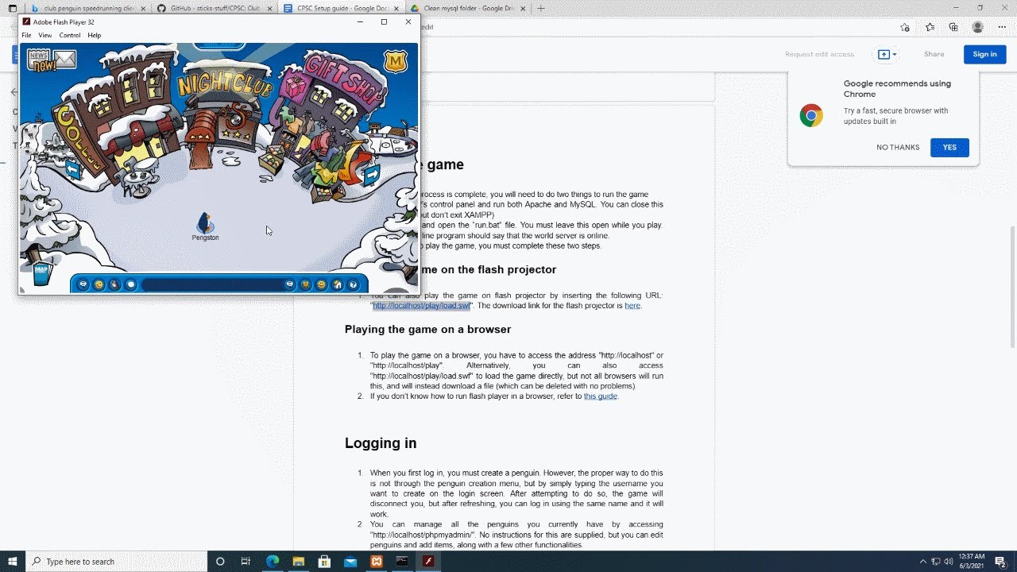Dismiss Chrome prompt with NO THANKS
This screenshot has width=1017, height=572.
click(898, 147)
